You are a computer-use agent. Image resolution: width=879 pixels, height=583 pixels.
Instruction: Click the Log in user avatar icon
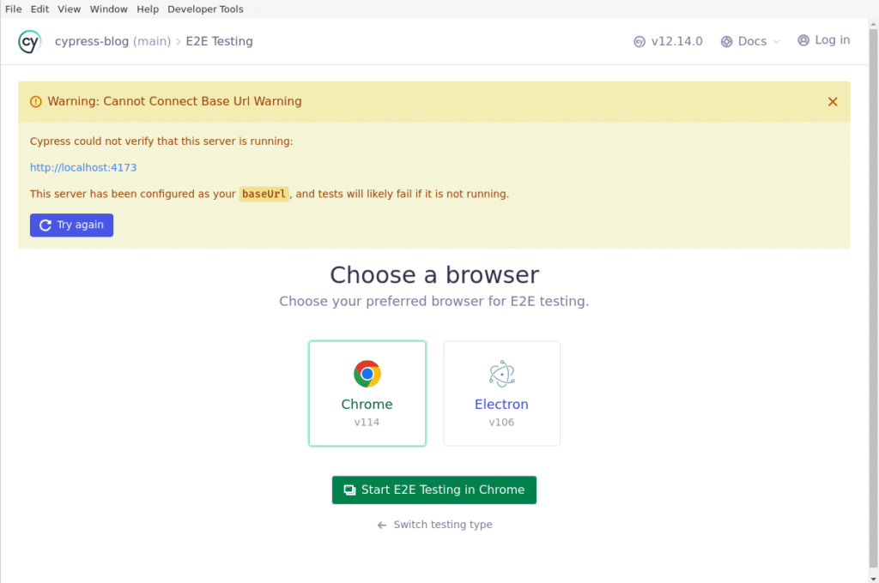[x=803, y=40]
